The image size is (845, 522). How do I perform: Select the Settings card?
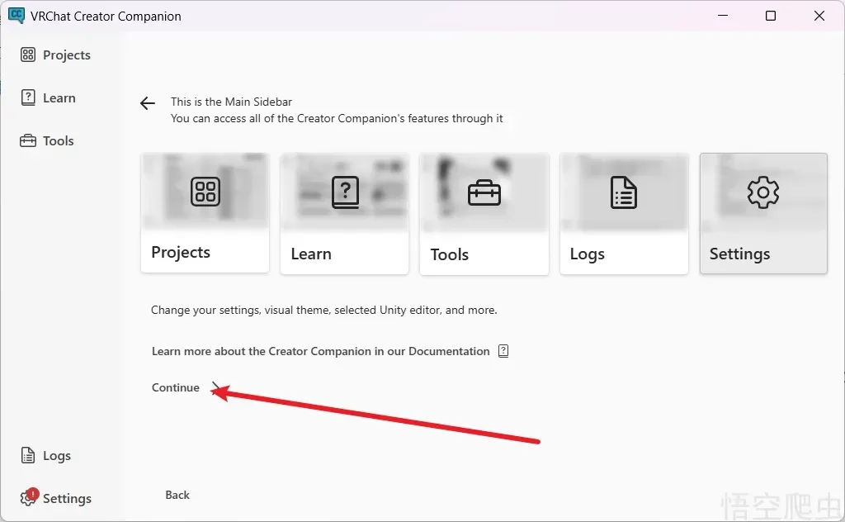coord(763,214)
